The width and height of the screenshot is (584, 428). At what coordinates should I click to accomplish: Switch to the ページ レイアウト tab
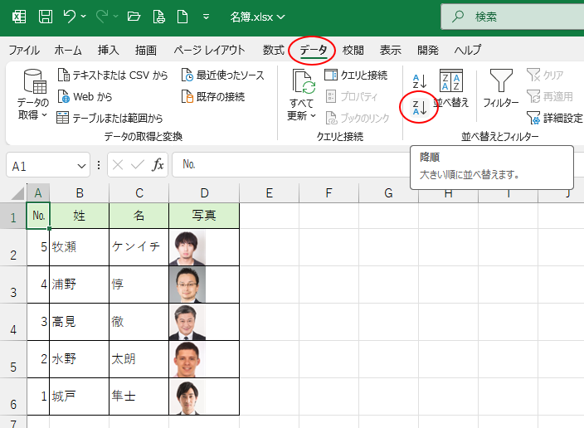tap(209, 50)
